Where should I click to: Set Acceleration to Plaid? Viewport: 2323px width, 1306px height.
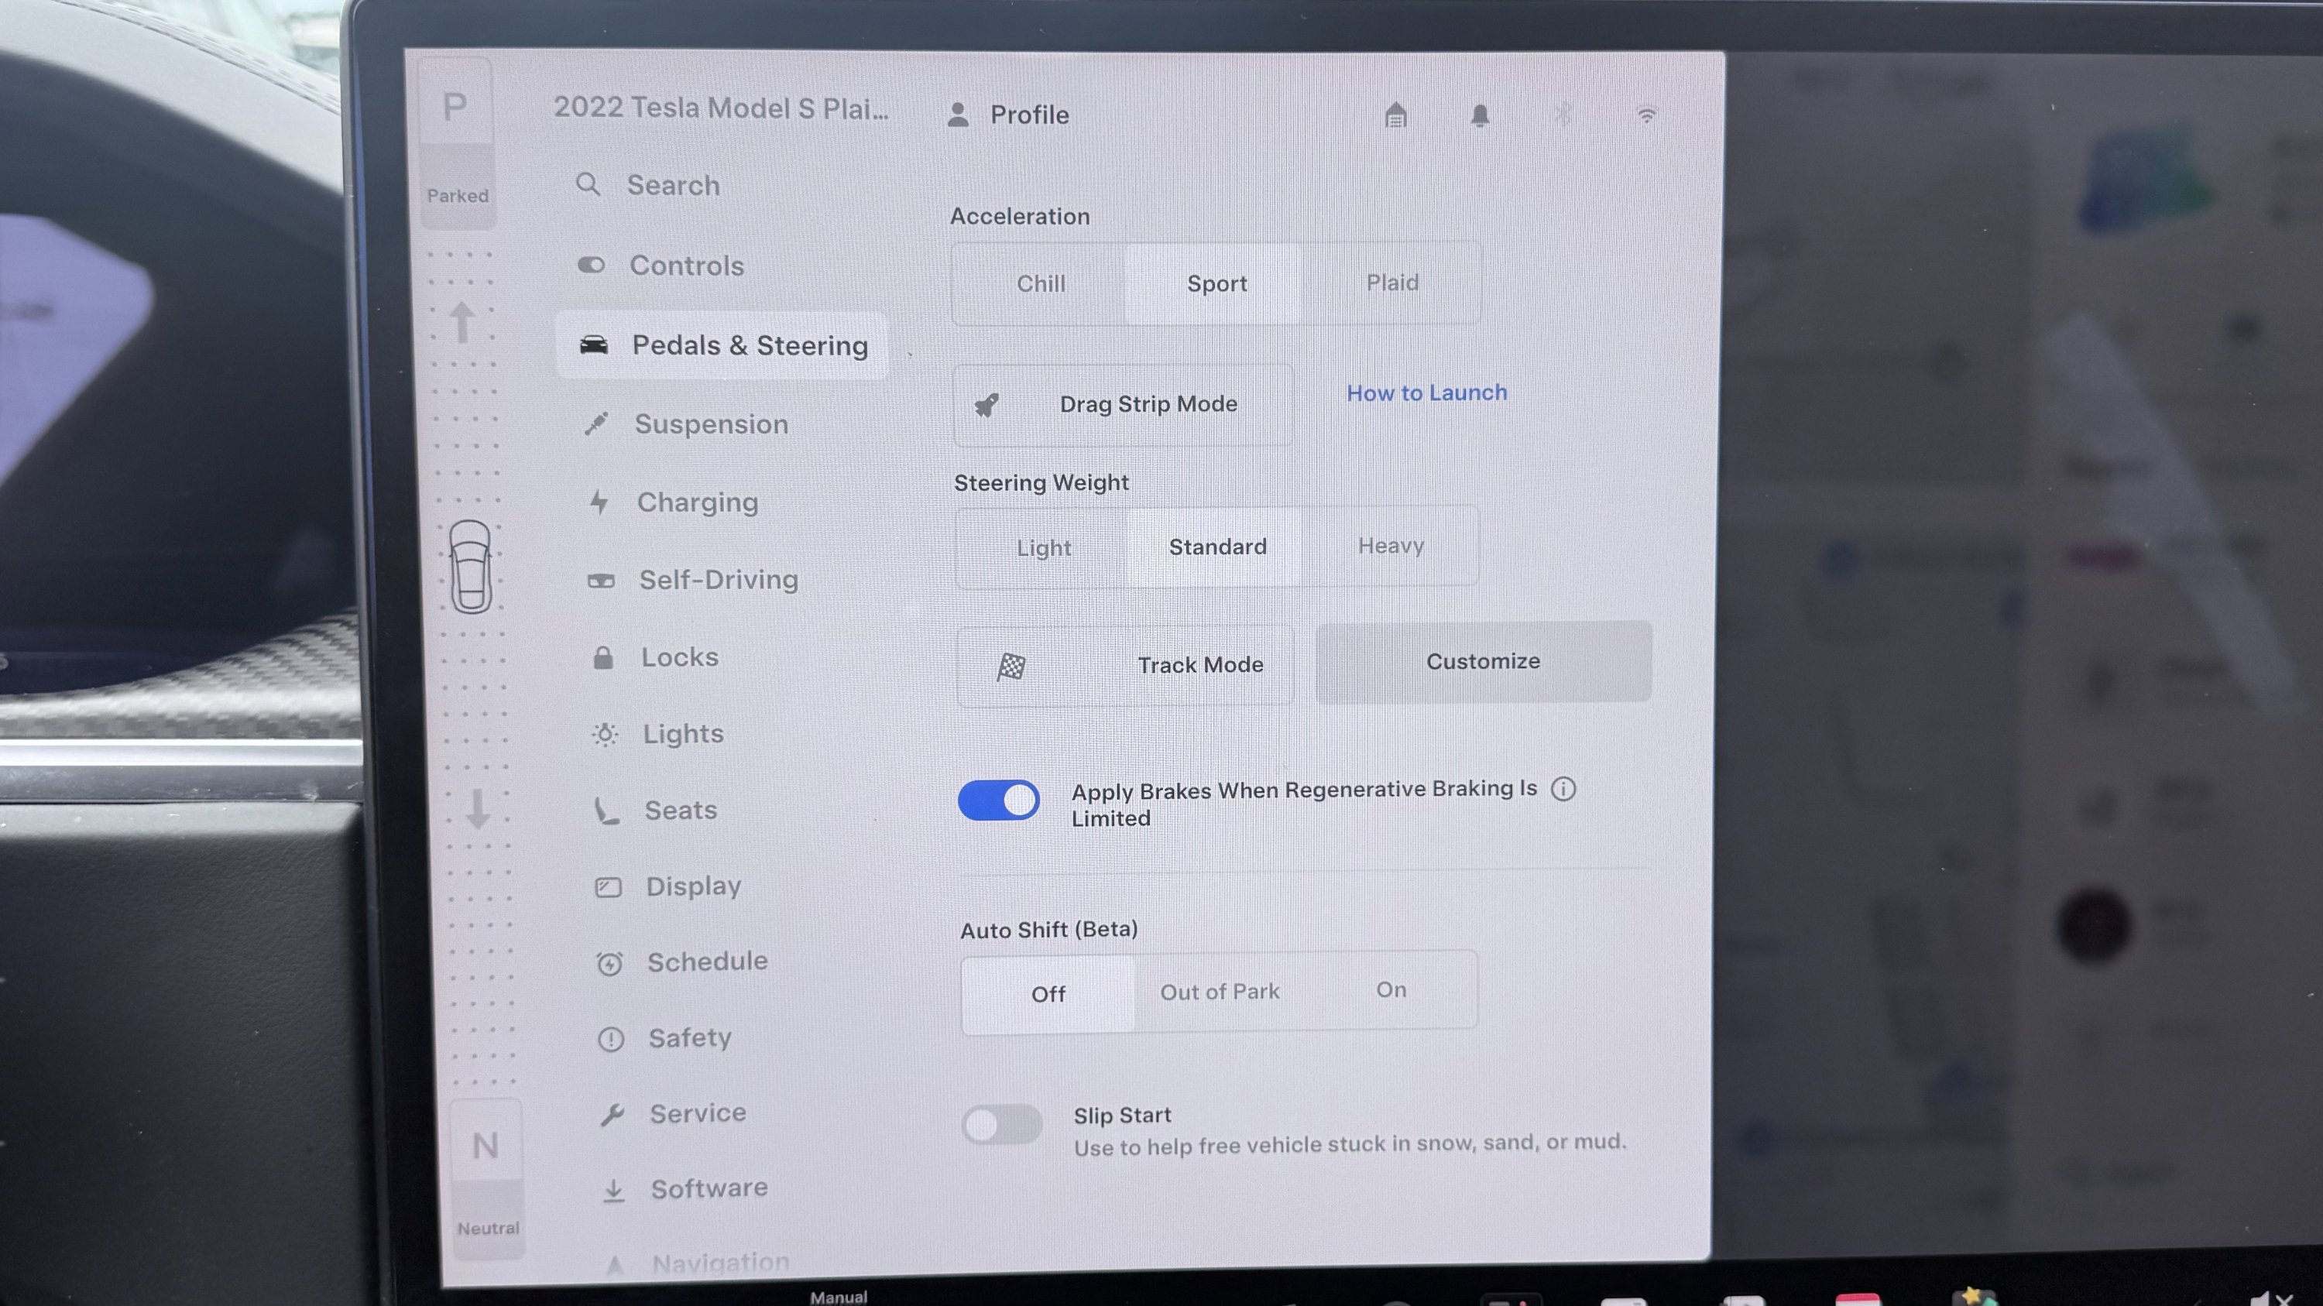[x=1392, y=283]
